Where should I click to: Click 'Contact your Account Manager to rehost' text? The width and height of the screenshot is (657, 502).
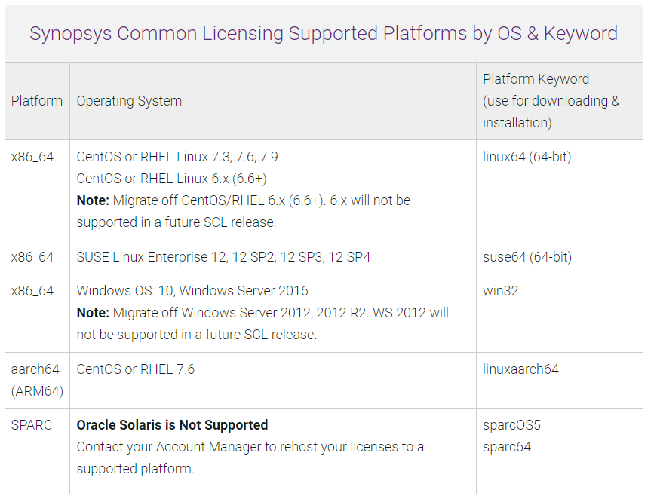(x=250, y=458)
